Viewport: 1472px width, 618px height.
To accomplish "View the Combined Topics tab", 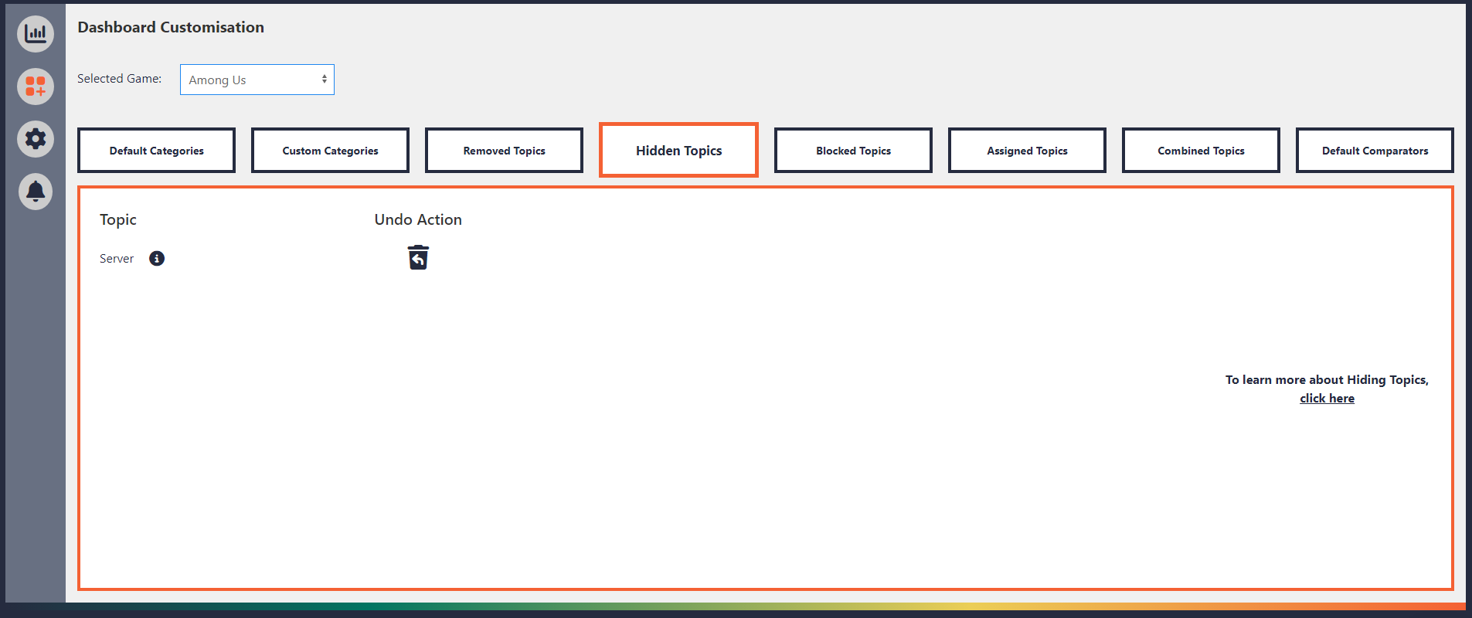I will [1202, 151].
